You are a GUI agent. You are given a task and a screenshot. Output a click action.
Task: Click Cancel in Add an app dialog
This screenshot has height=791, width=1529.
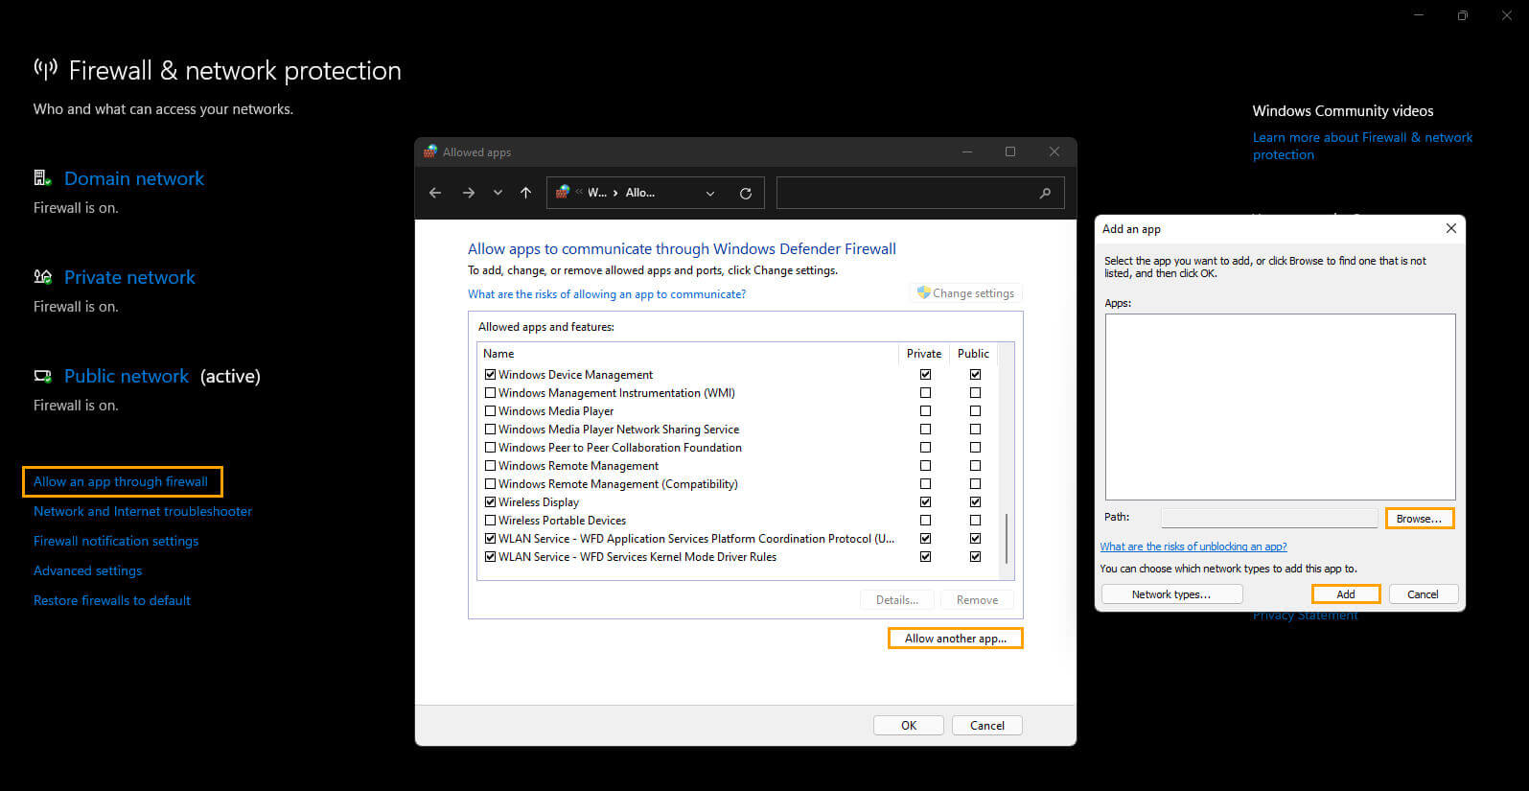coord(1423,594)
